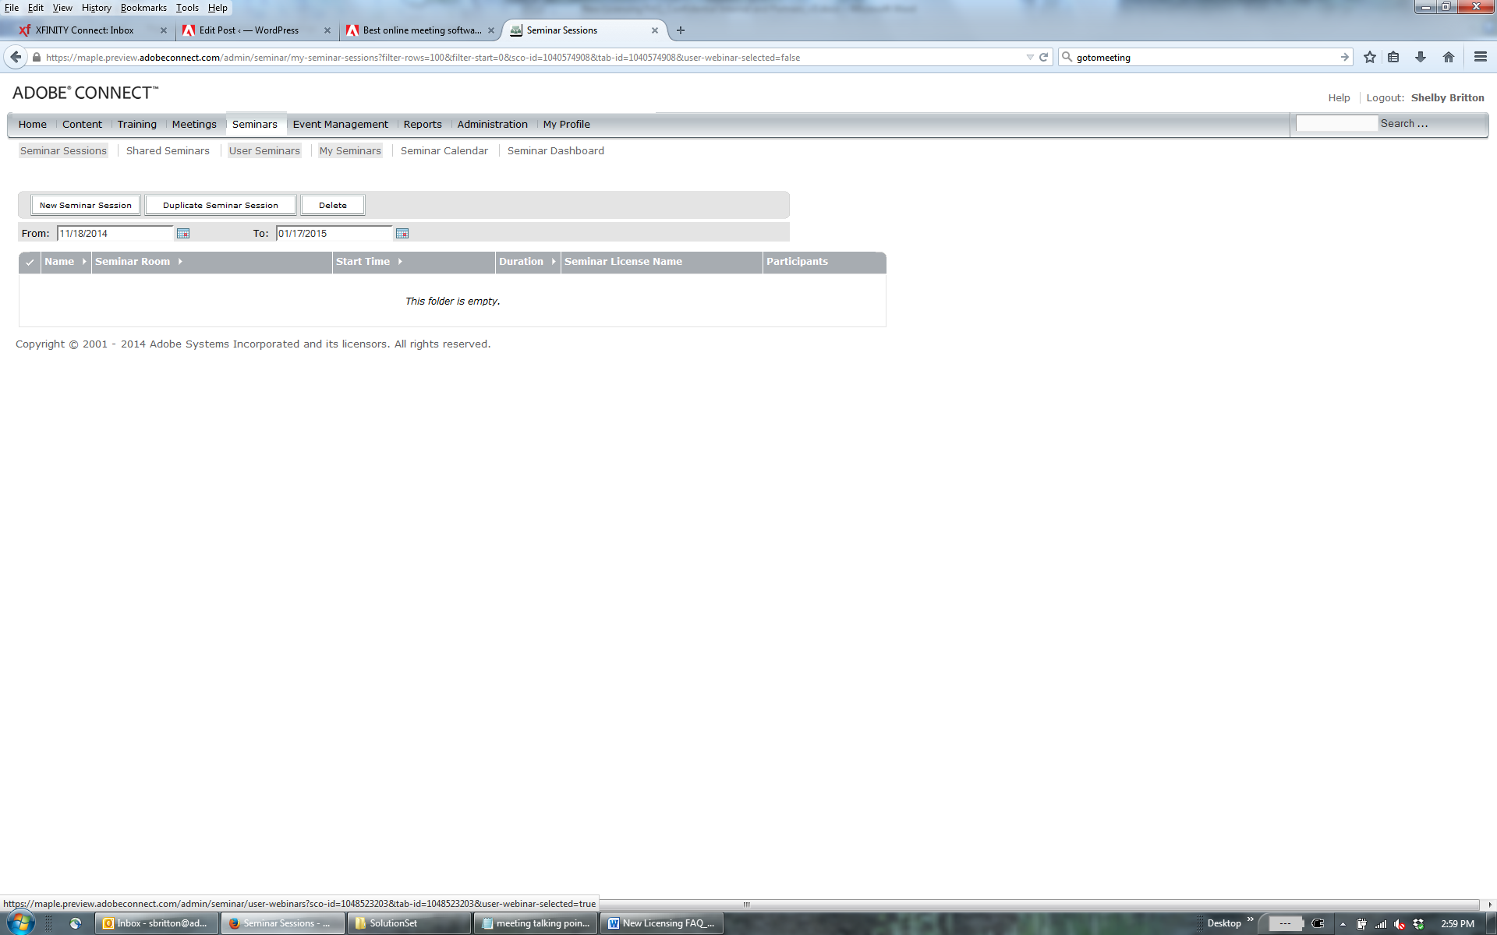
Task: Expand the Duration column sort arrow
Action: [554, 262]
